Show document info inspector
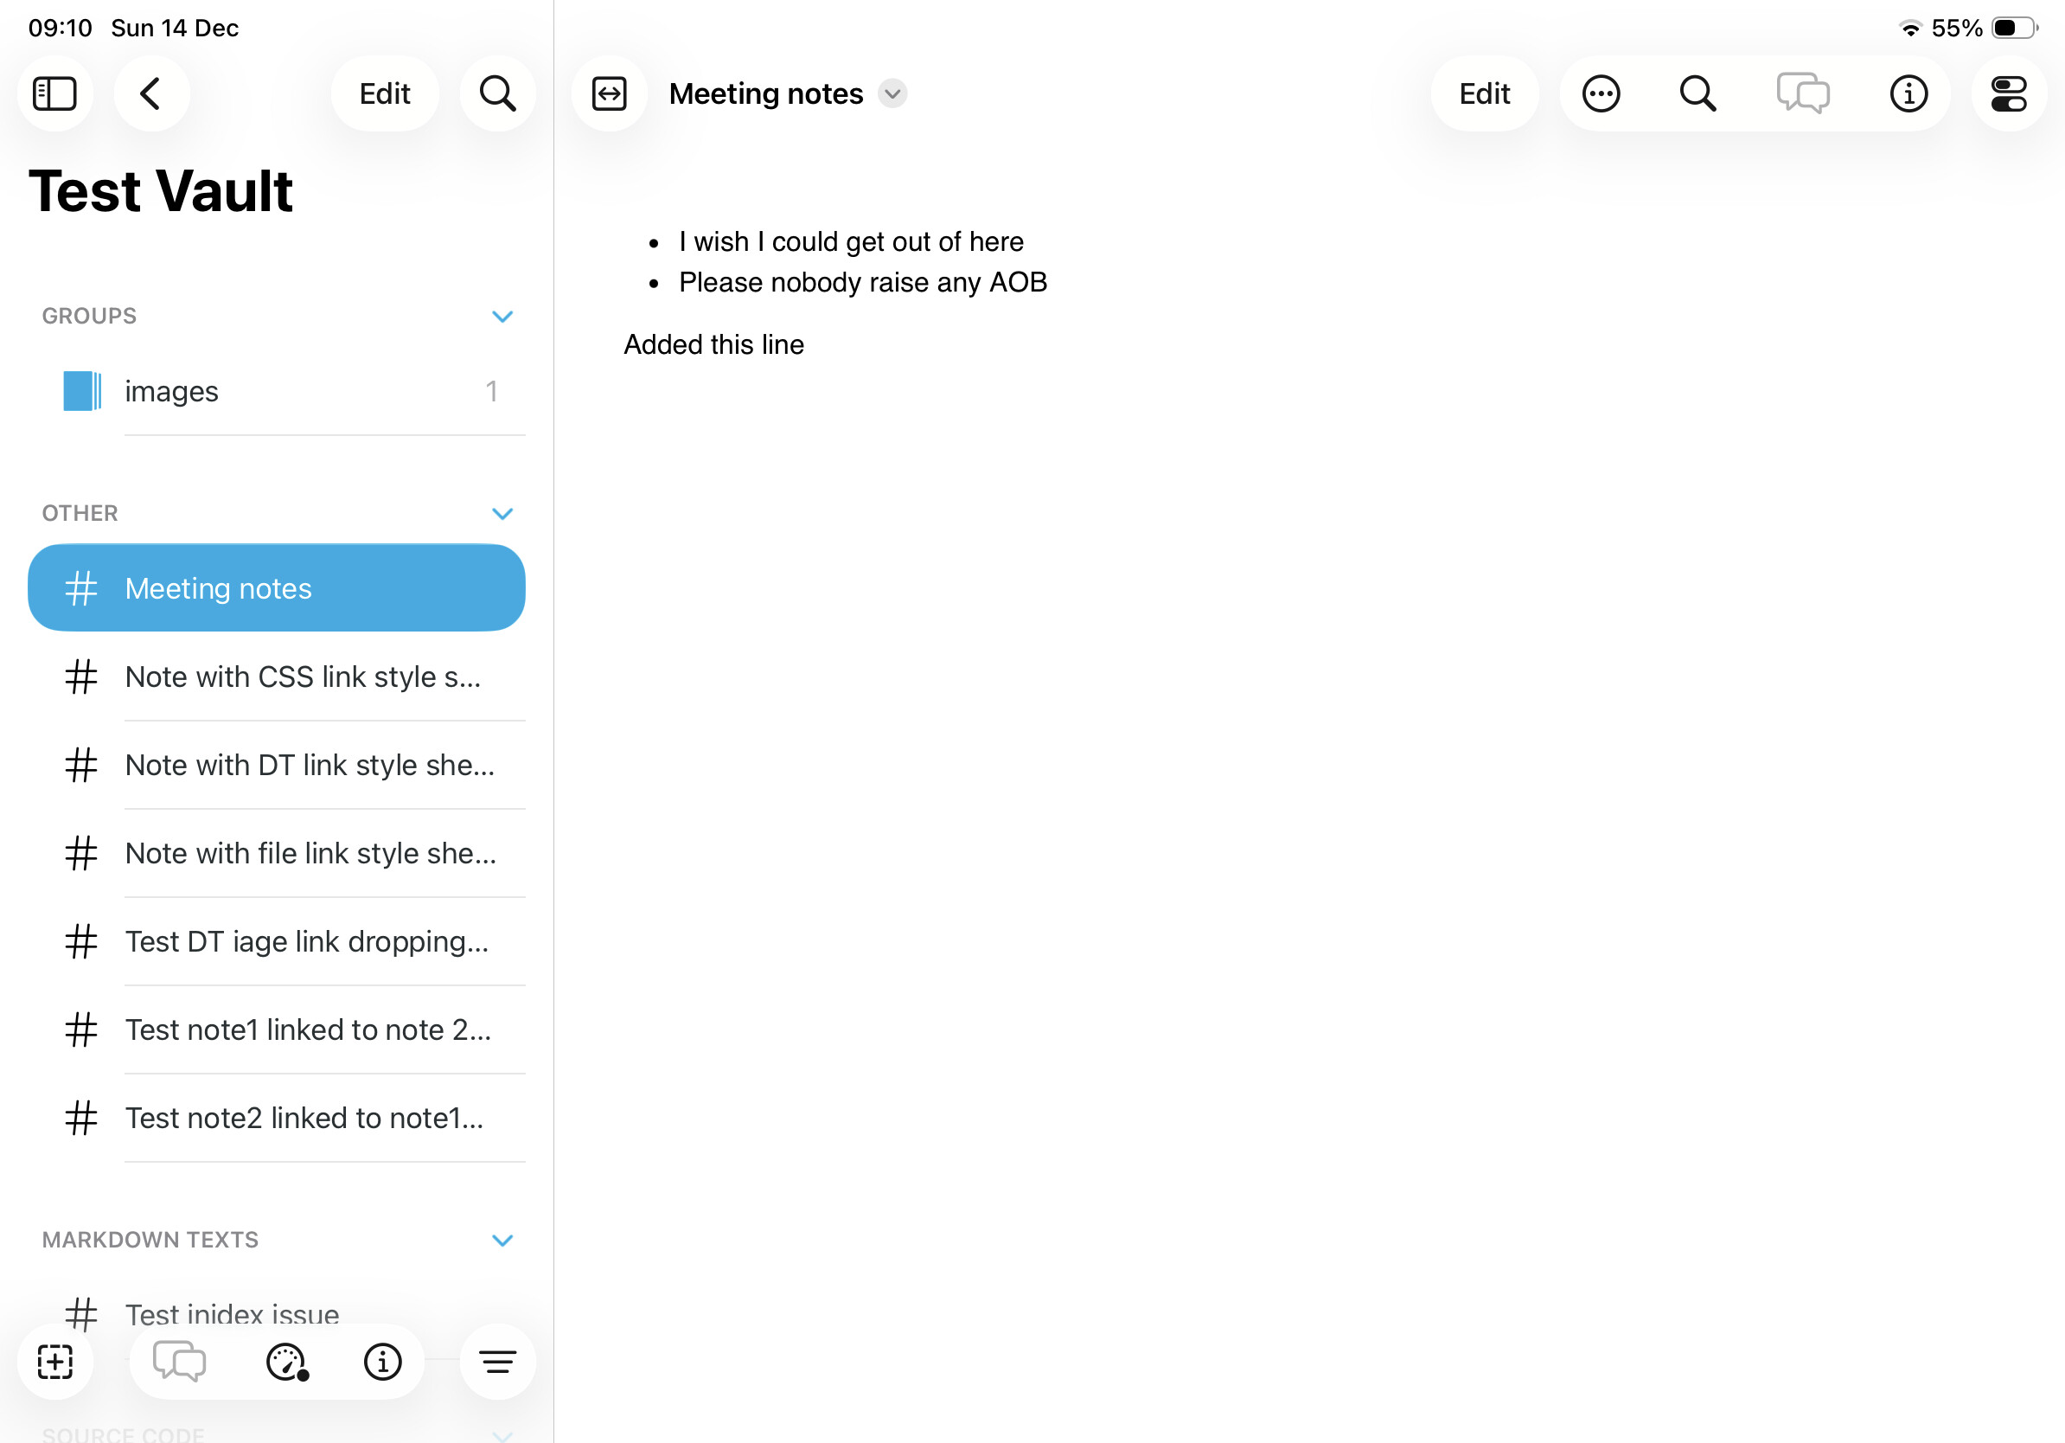2065x1443 pixels. tap(1908, 93)
